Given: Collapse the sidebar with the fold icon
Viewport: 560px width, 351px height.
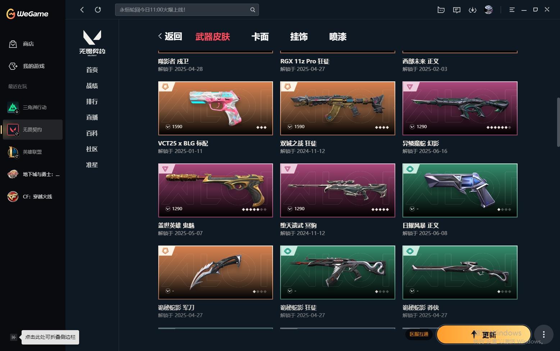Looking at the screenshot, I should pyautogui.click(x=13, y=337).
